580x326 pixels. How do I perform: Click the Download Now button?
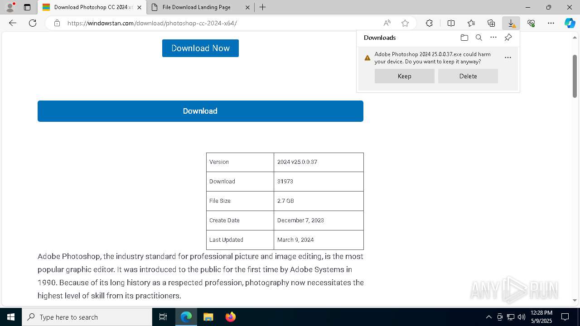pos(200,48)
